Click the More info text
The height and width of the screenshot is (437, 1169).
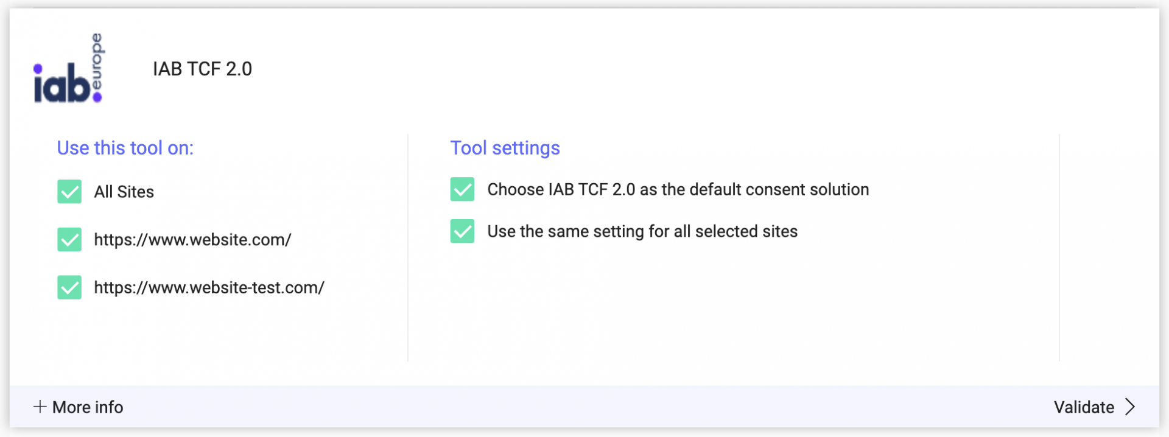click(88, 407)
